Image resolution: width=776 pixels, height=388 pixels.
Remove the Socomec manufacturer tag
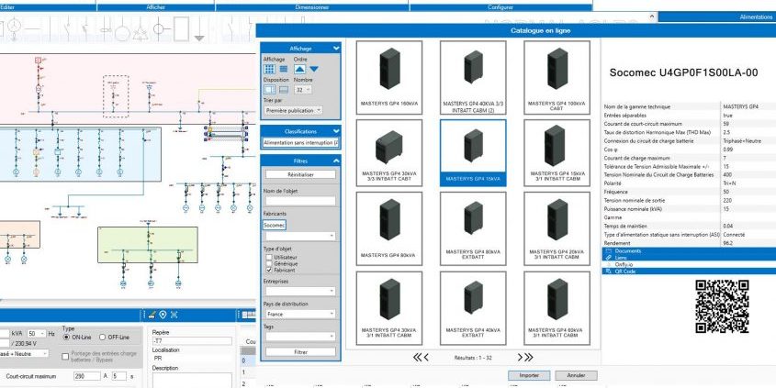click(275, 225)
